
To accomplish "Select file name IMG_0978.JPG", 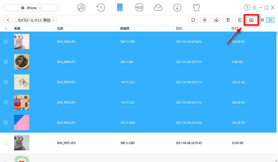I will [66, 103].
